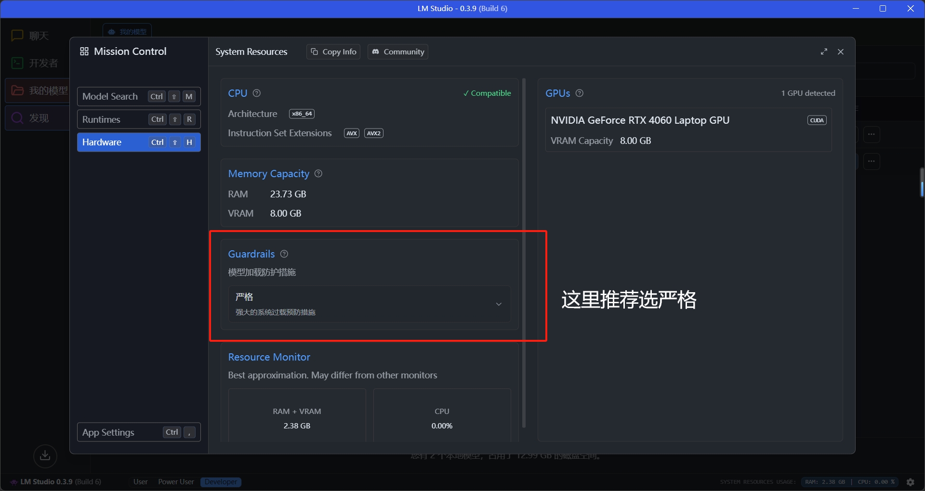
Task: Select the Developer mode
Action: pyautogui.click(x=221, y=482)
